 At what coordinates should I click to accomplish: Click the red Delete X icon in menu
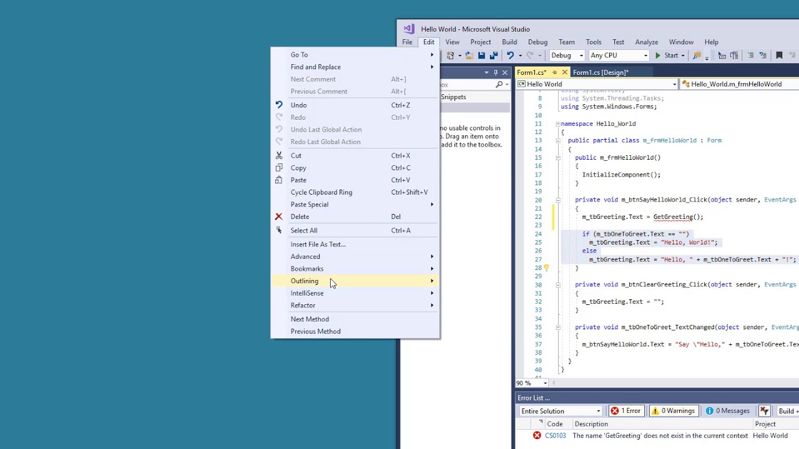tap(279, 216)
